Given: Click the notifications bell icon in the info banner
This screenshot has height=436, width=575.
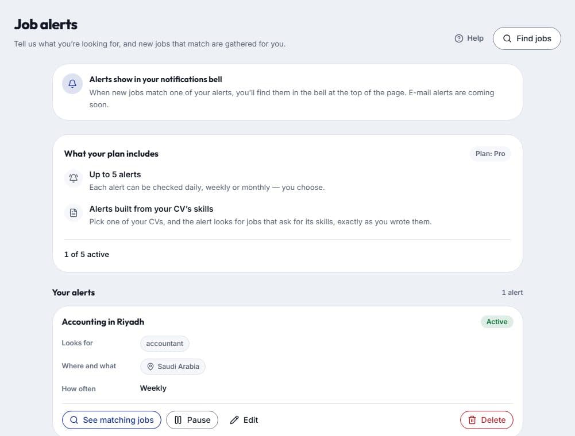Looking at the screenshot, I should 72,84.
